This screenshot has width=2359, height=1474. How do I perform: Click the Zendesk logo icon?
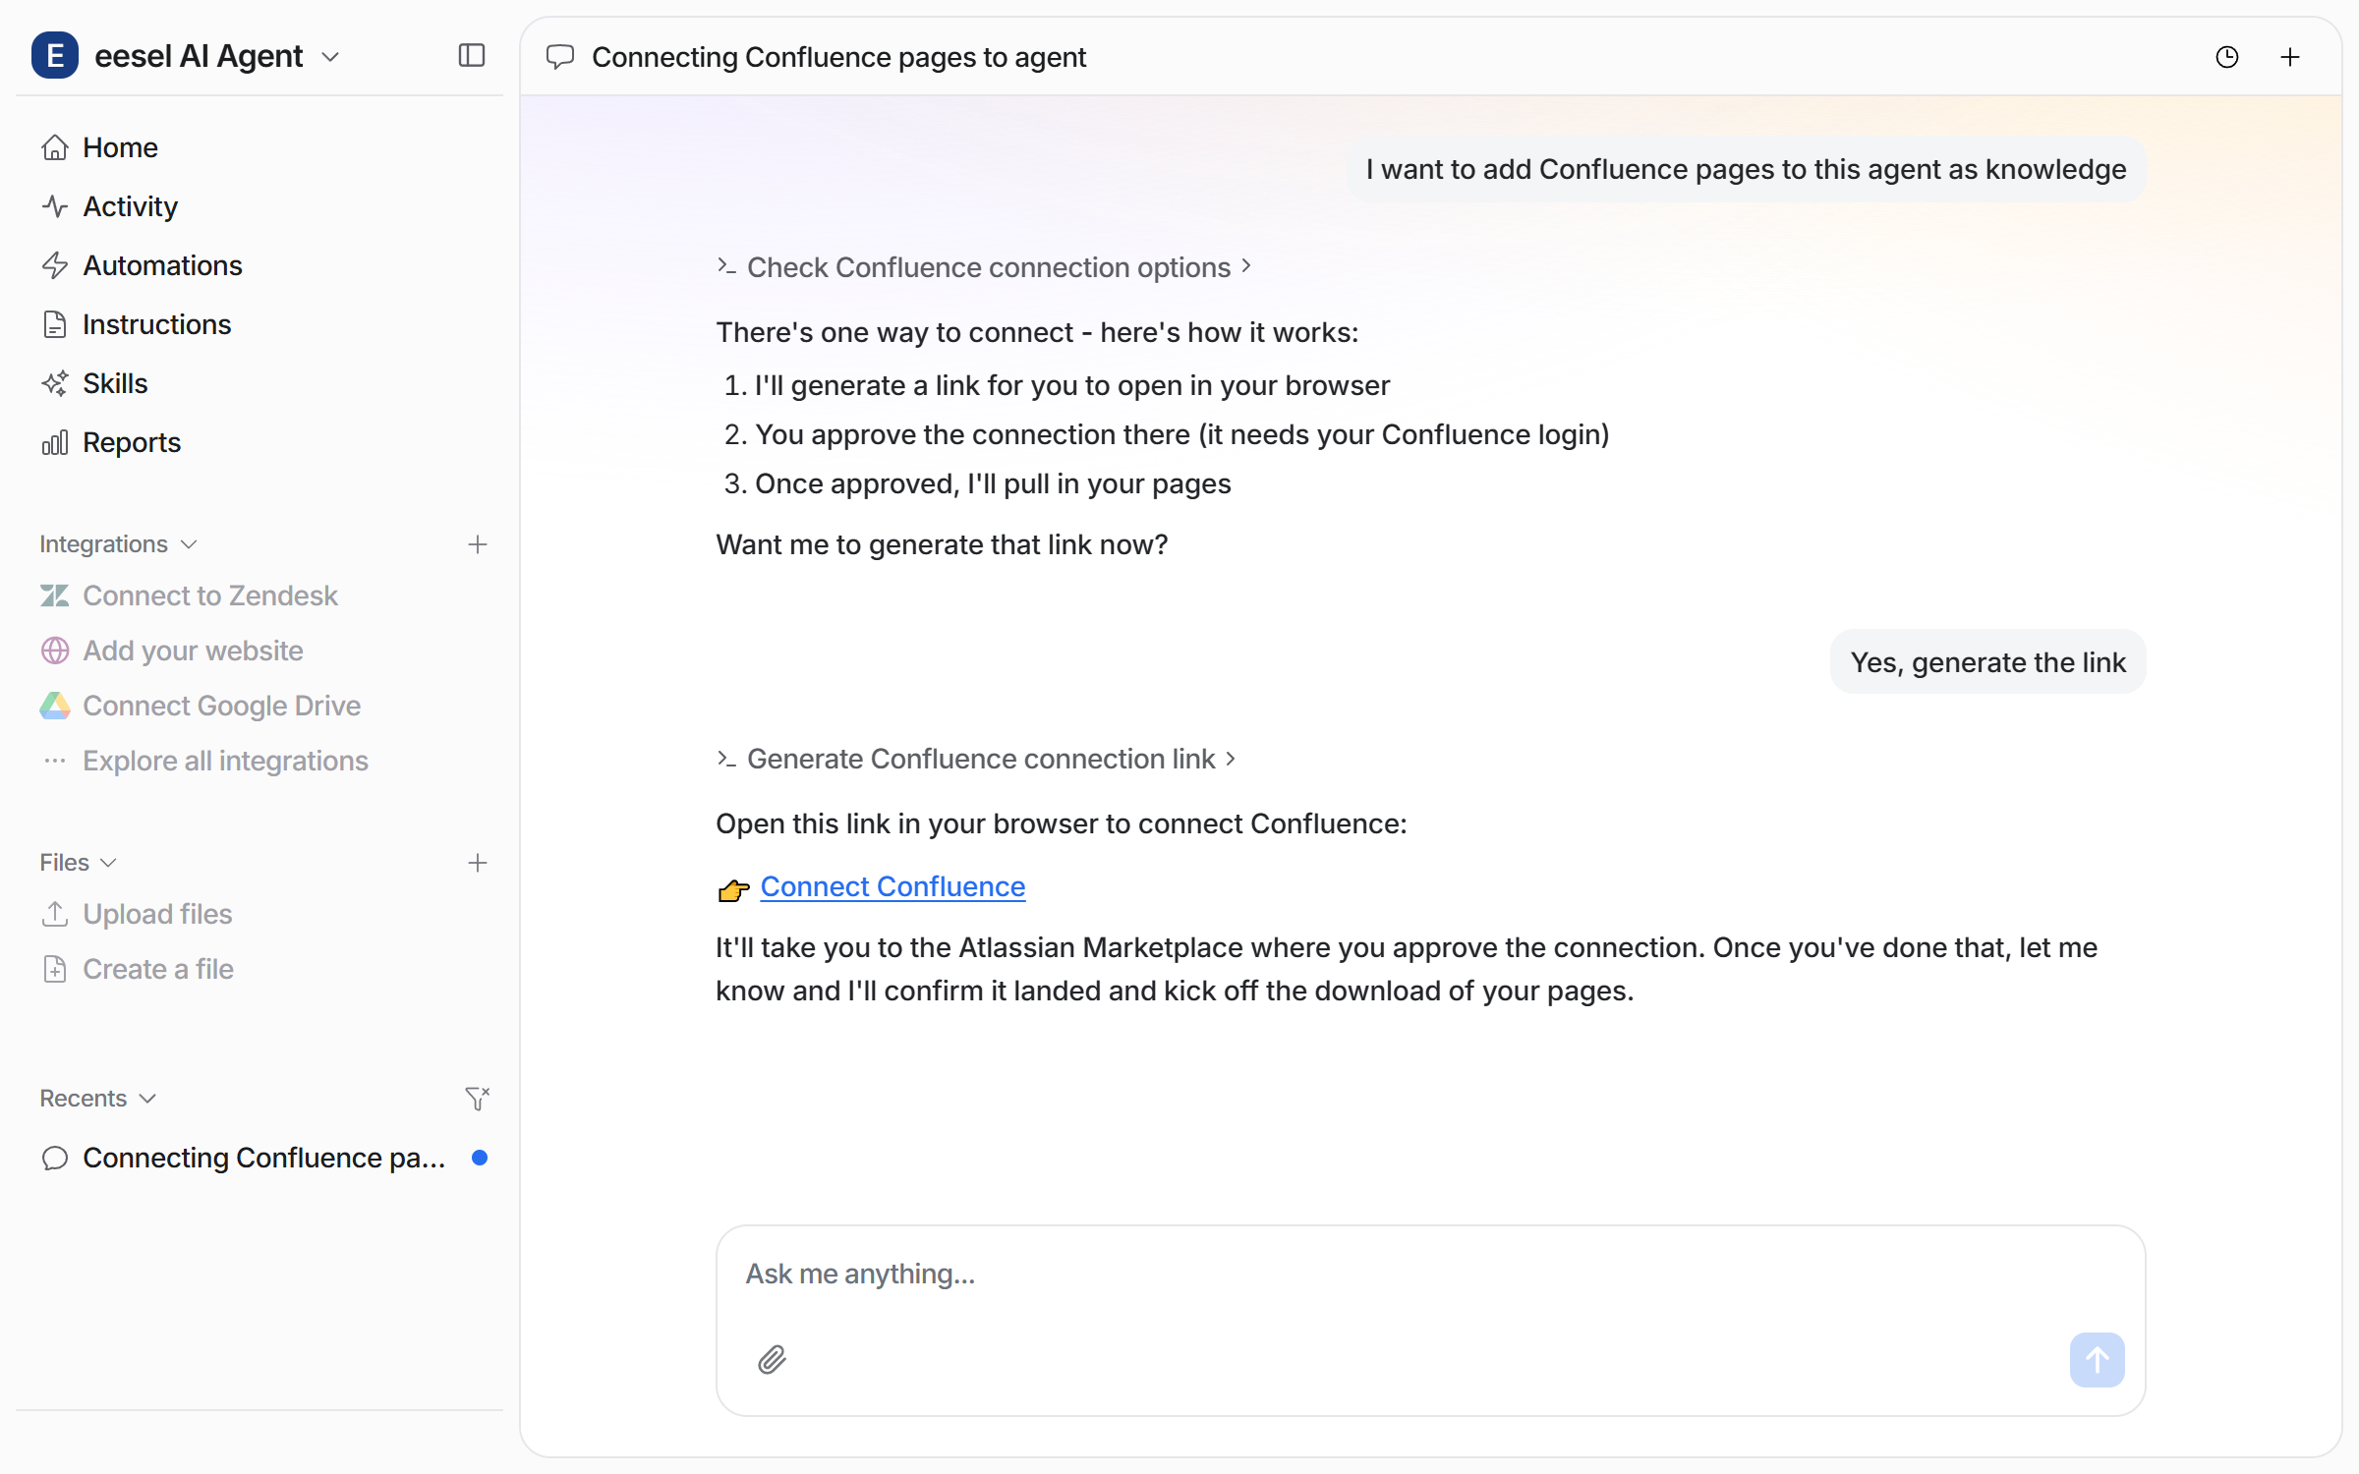coord(55,595)
